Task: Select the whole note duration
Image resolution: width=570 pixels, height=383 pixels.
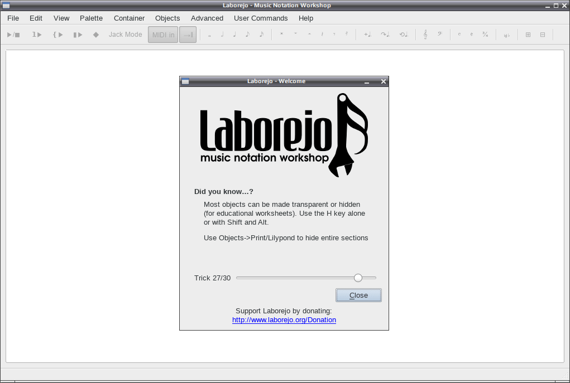Action: pyautogui.click(x=209, y=35)
